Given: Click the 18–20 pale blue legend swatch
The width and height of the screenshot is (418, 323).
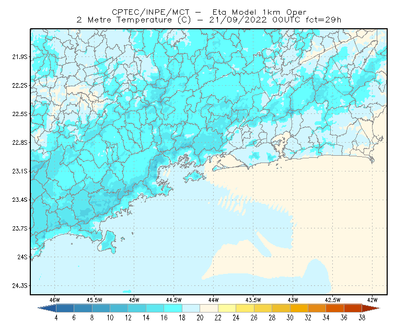Looking at the screenshot, I should [x=191, y=308].
